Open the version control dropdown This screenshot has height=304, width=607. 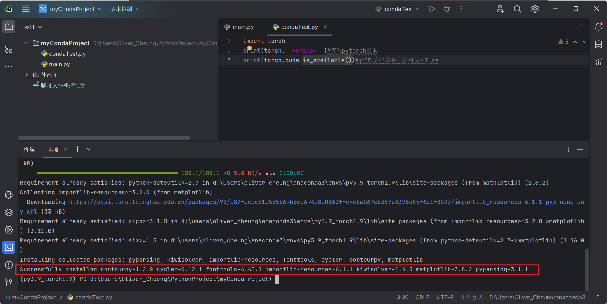[x=124, y=9]
